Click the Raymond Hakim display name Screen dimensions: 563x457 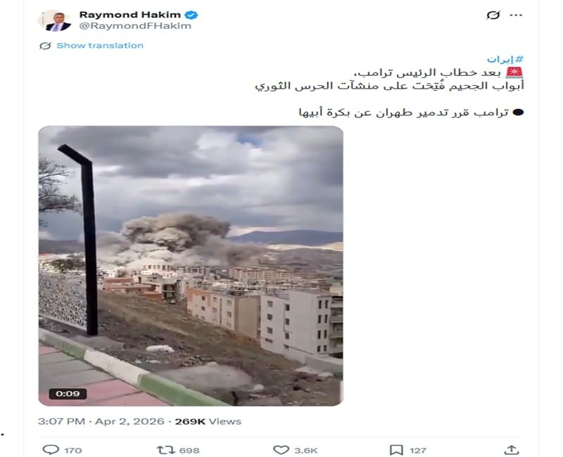coord(129,15)
